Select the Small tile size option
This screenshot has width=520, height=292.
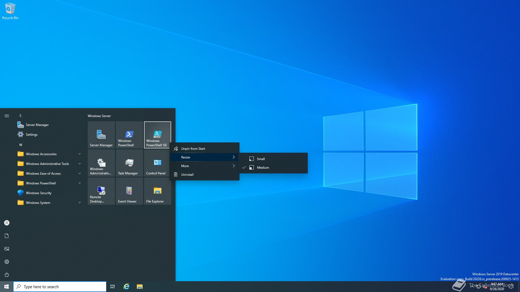pyautogui.click(x=273, y=159)
